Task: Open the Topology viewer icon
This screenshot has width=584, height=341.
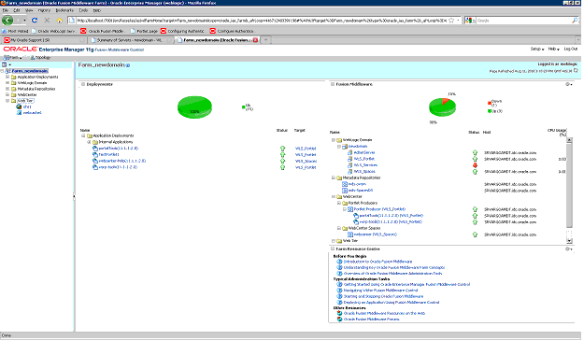Action: click(33, 57)
